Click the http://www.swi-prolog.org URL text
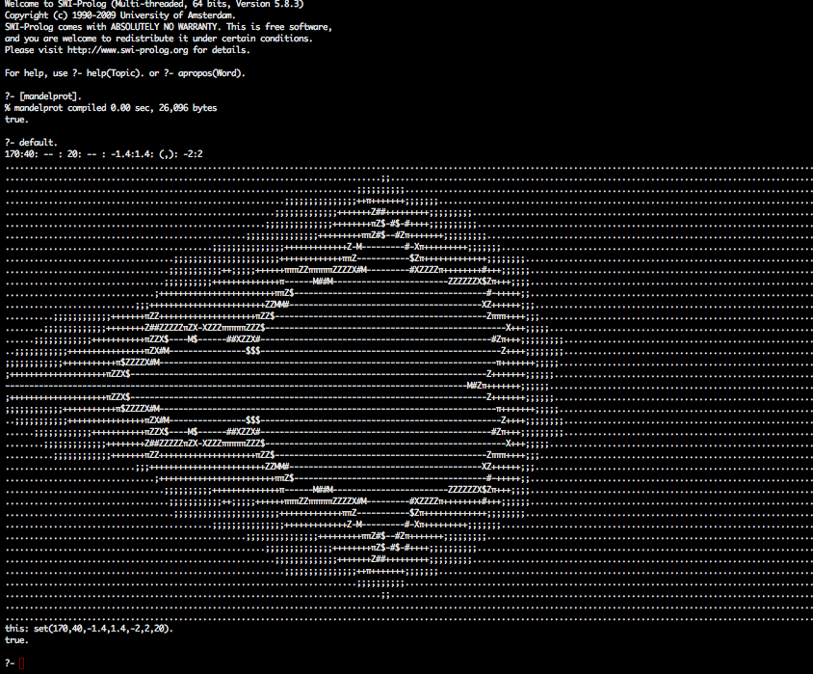 tap(127, 50)
